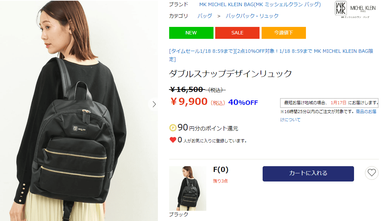The height and width of the screenshot is (221, 382).
Task: Click the main backpack product photo
Action: point(79,111)
